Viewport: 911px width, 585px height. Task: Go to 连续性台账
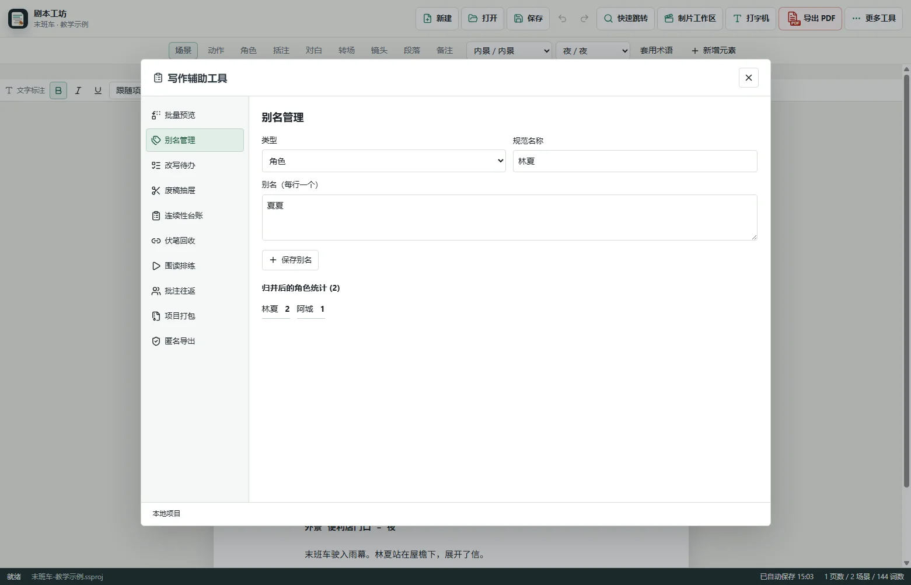coord(194,215)
